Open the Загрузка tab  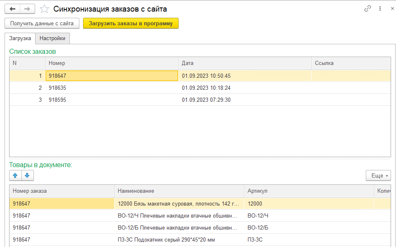click(20, 38)
